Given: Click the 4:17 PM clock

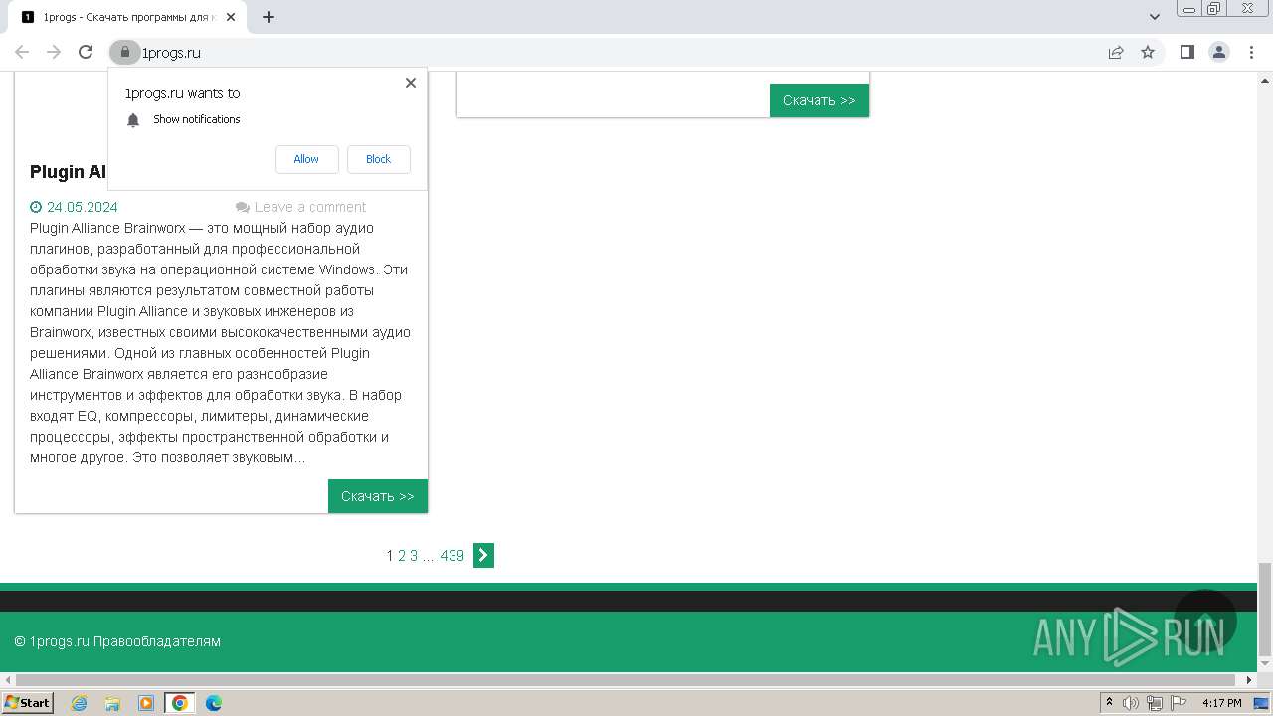Looking at the screenshot, I should pos(1221,703).
